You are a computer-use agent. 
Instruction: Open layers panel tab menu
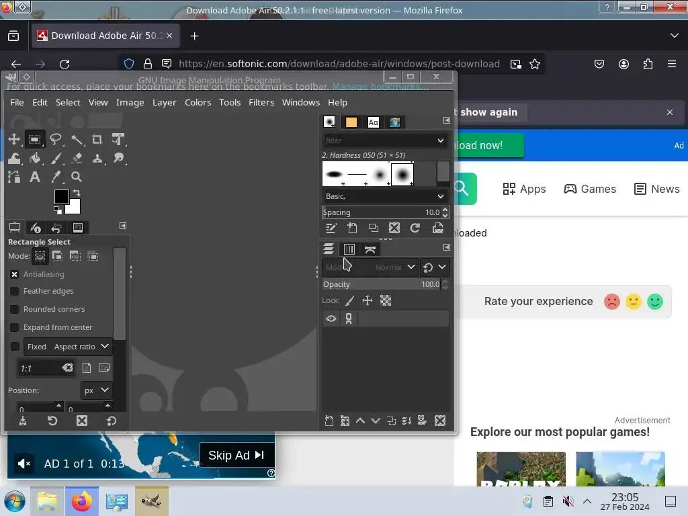[x=447, y=247]
